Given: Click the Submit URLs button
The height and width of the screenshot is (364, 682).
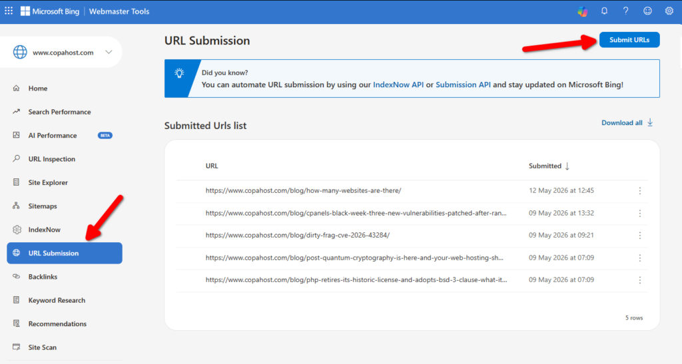Looking at the screenshot, I should [x=629, y=40].
